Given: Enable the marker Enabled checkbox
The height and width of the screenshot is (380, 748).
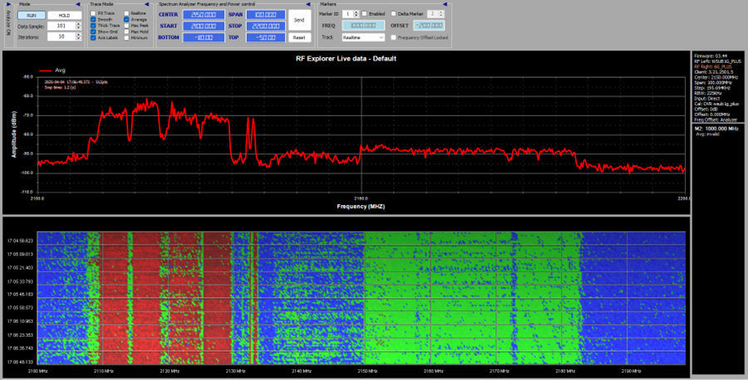Looking at the screenshot, I should [x=363, y=14].
